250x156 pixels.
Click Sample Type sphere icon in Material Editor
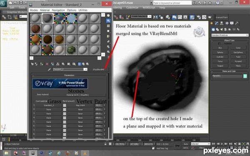pos(108,15)
